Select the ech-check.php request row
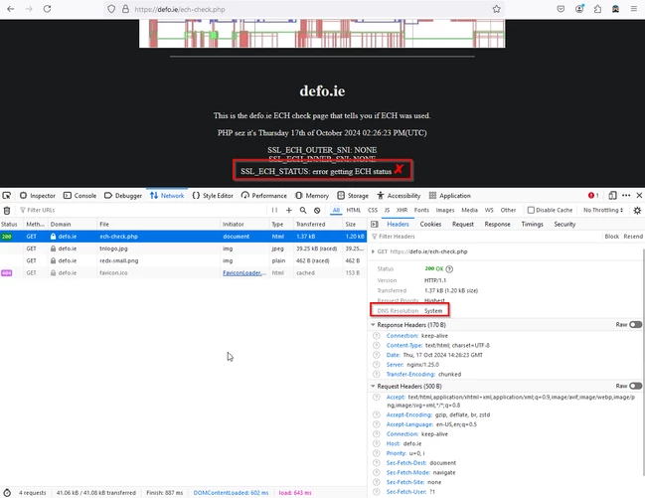This screenshot has width=645, height=498. pos(183,237)
